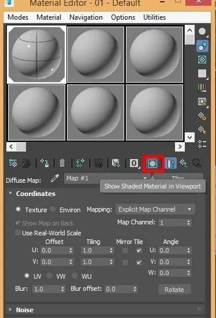Image resolution: width=216 pixels, height=318 pixels.
Task: Select the VW radio button
Action: click(x=49, y=276)
